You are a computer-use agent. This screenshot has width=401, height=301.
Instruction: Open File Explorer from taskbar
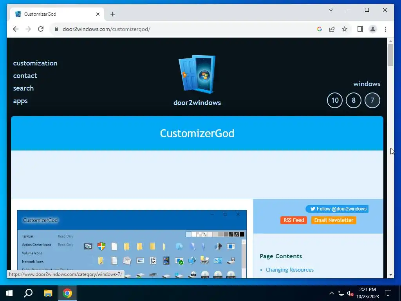click(48, 293)
